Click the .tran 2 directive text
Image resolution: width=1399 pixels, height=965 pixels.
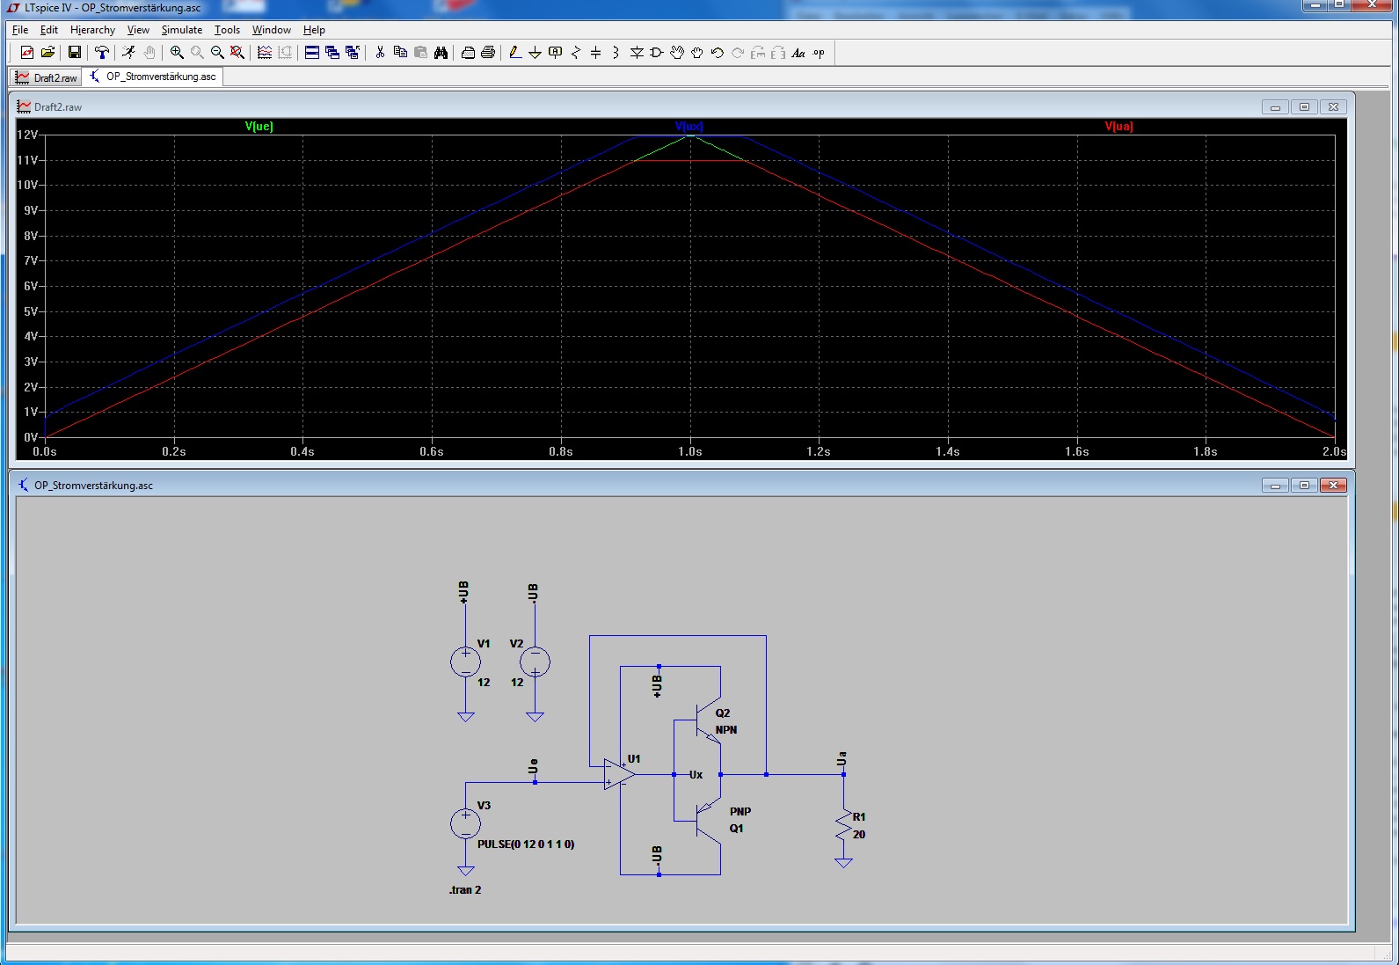pyautogui.click(x=465, y=890)
